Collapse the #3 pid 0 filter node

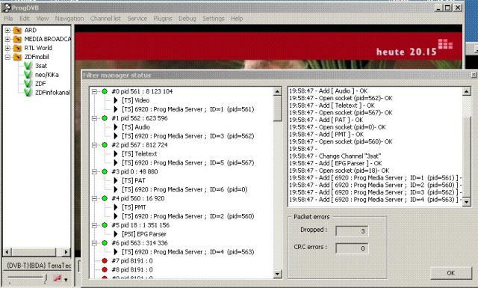click(x=95, y=171)
